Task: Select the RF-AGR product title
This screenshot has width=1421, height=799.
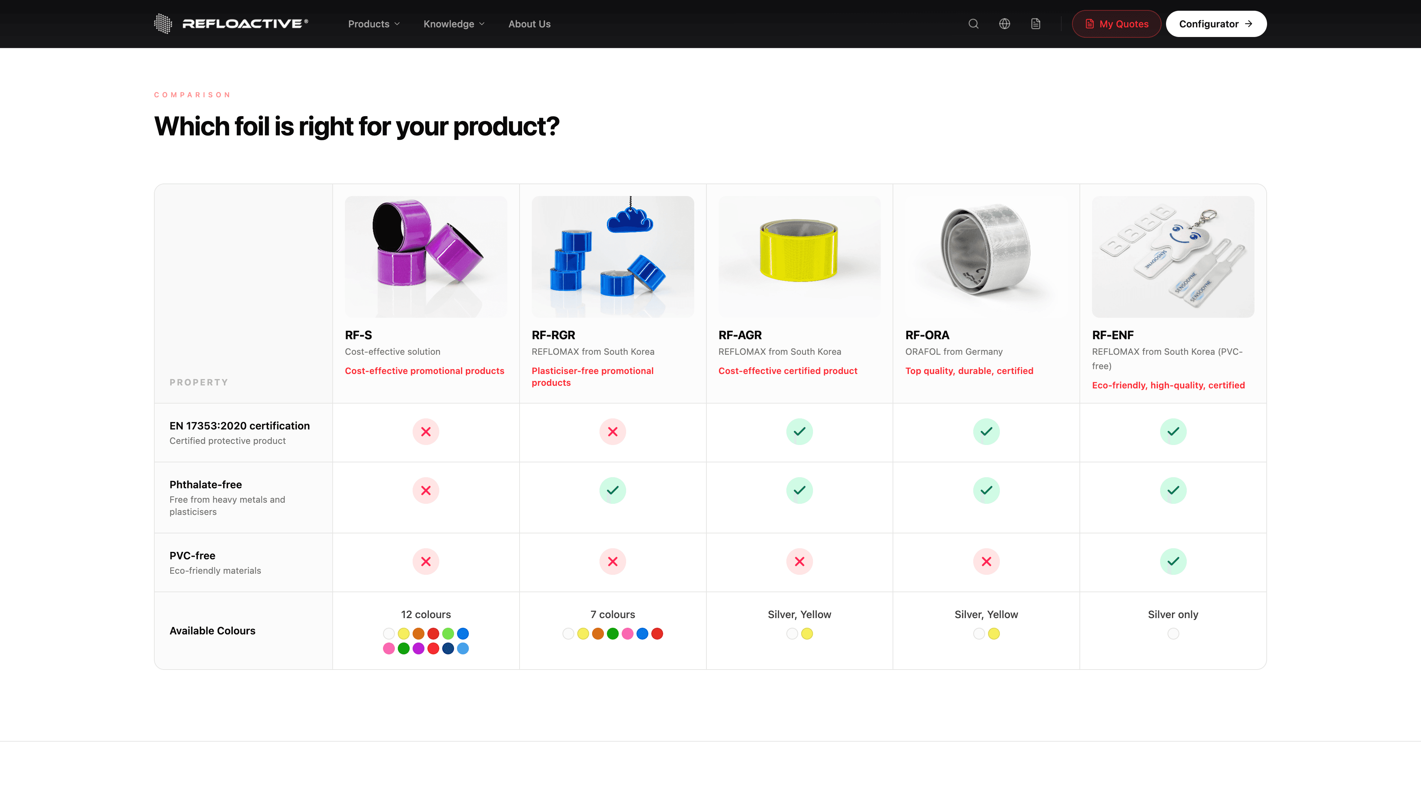Action: pos(740,335)
